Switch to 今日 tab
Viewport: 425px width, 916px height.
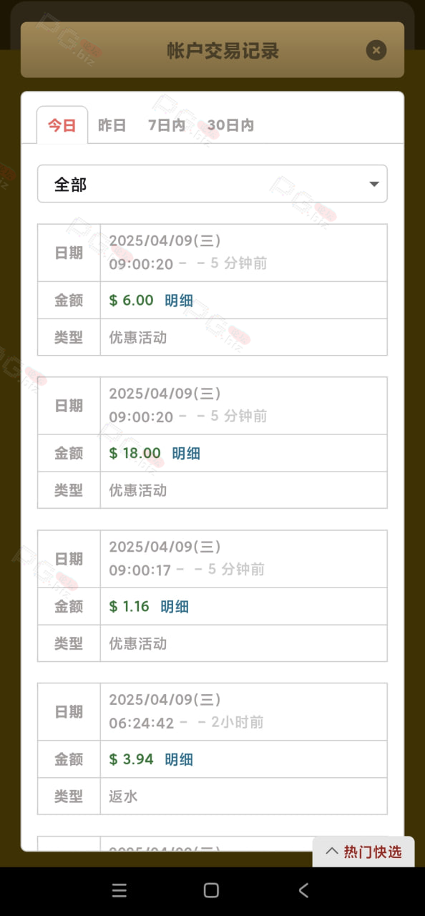[62, 125]
